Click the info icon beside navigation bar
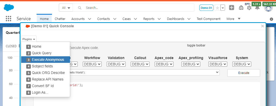This screenshot has height=106, width=276. click(x=271, y=19)
